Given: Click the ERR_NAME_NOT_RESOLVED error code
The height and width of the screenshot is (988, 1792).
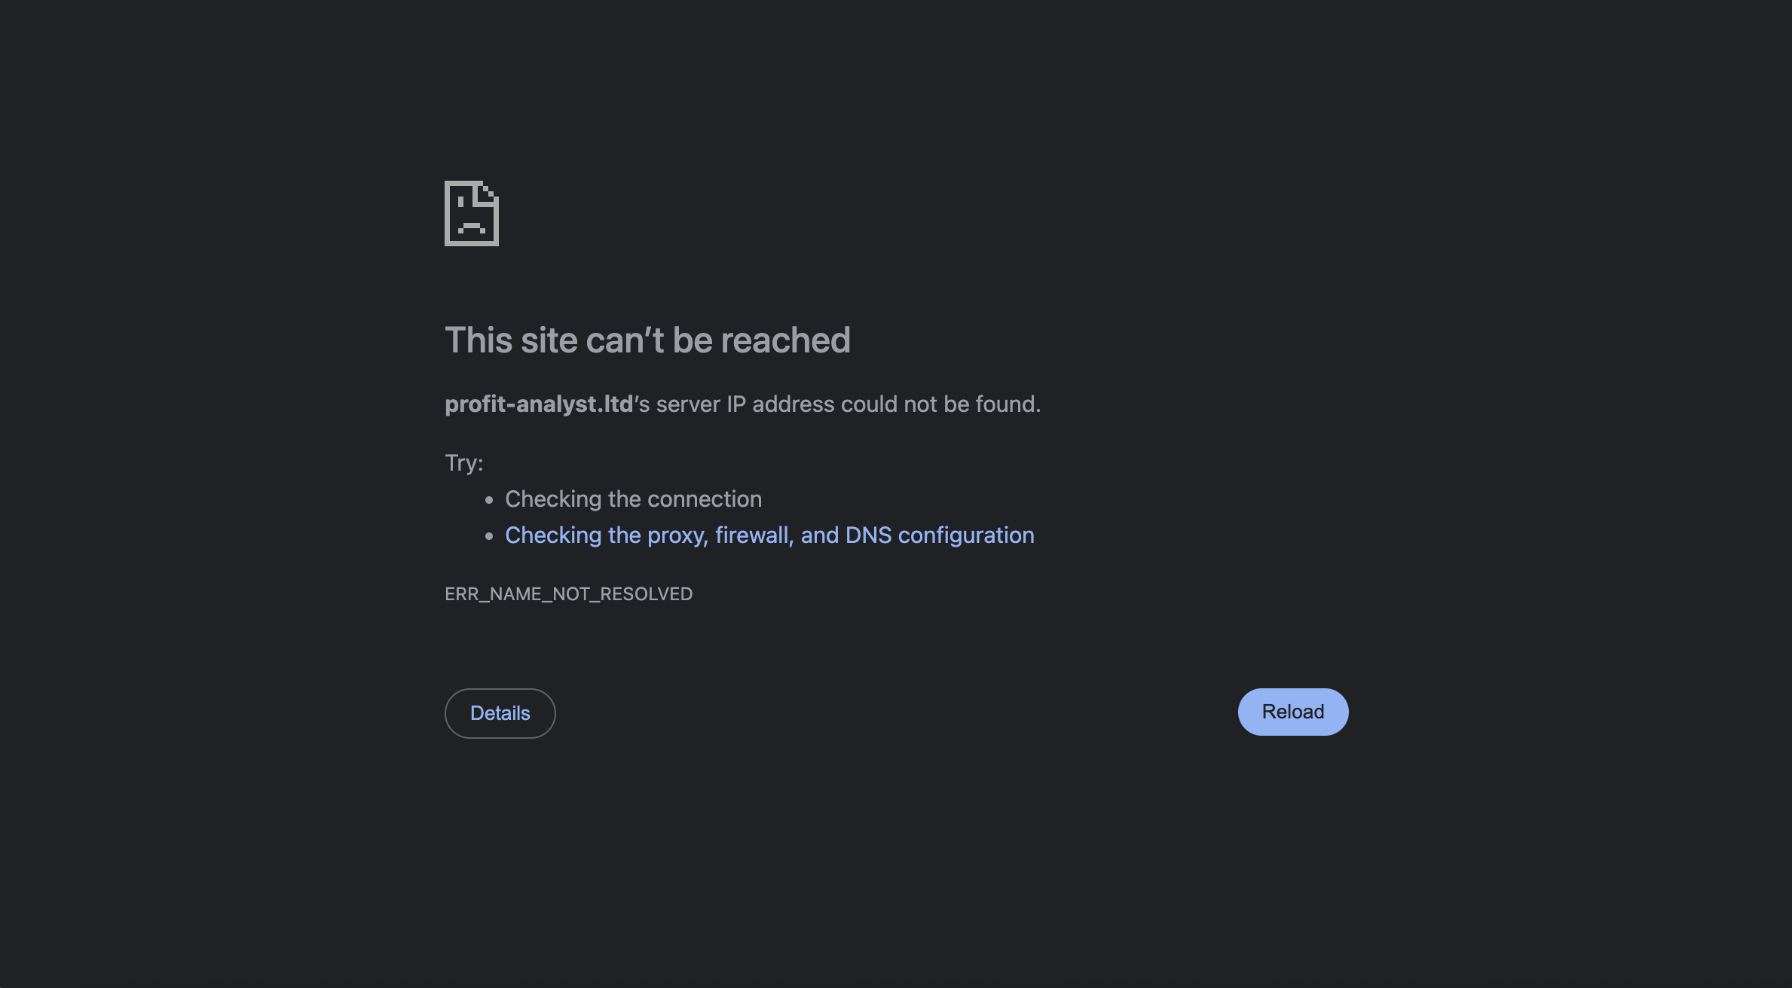Looking at the screenshot, I should pyautogui.click(x=569, y=594).
